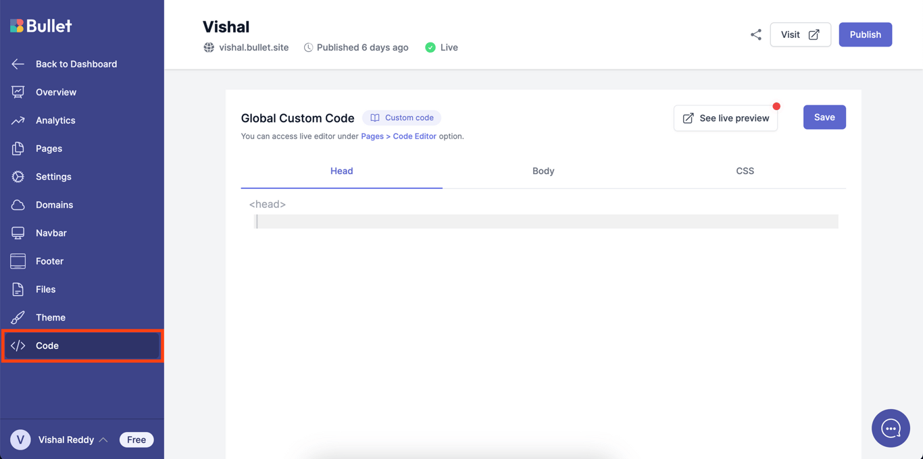Open See live preview

(725, 118)
